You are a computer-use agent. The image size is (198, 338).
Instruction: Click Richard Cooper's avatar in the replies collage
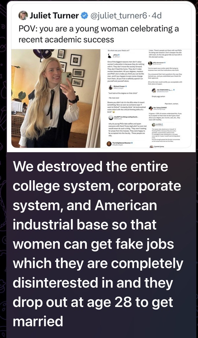point(110,87)
